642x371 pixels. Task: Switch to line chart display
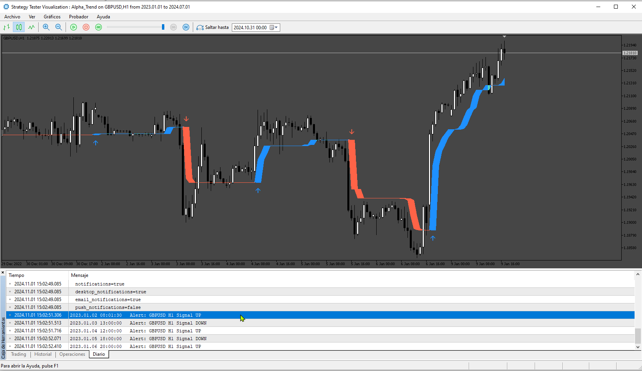pos(31,27)
